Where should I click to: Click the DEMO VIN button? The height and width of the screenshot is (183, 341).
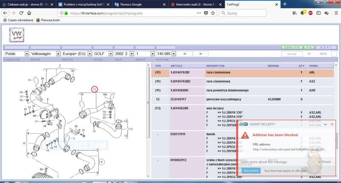click(x=292, y=47)
